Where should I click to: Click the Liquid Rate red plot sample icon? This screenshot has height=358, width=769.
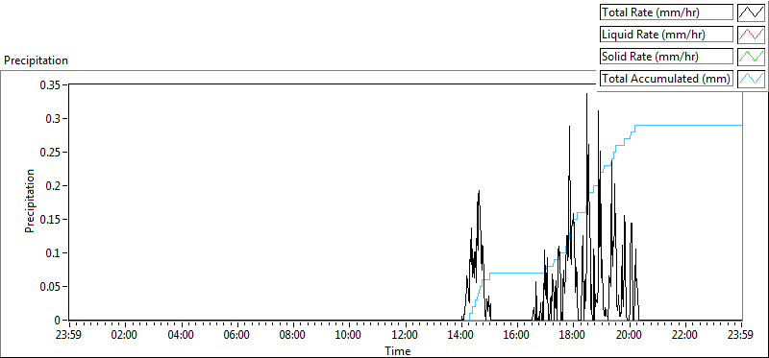(x=751, y=35)
